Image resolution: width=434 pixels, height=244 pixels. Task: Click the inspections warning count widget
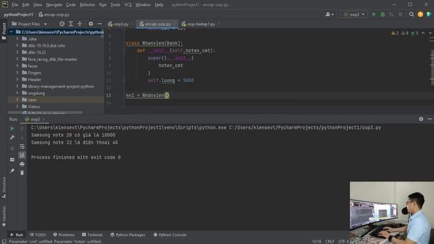pyautogui.click(x=405, y=33)
